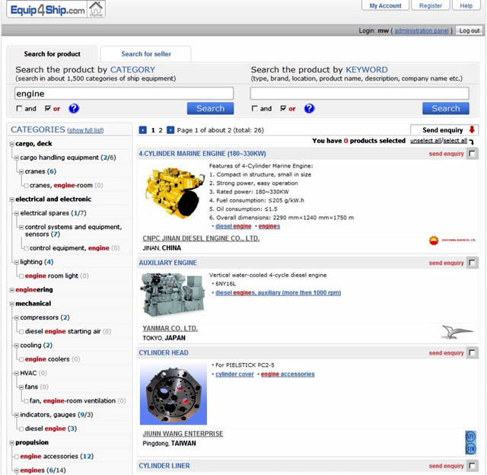
Task: Click the home icon beside Equip4Ship logo
Action: click(x=97, y=9)
